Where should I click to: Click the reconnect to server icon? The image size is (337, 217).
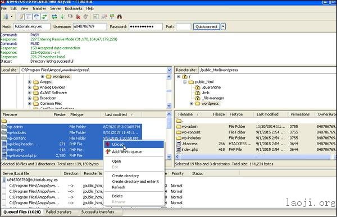point(85,16)
